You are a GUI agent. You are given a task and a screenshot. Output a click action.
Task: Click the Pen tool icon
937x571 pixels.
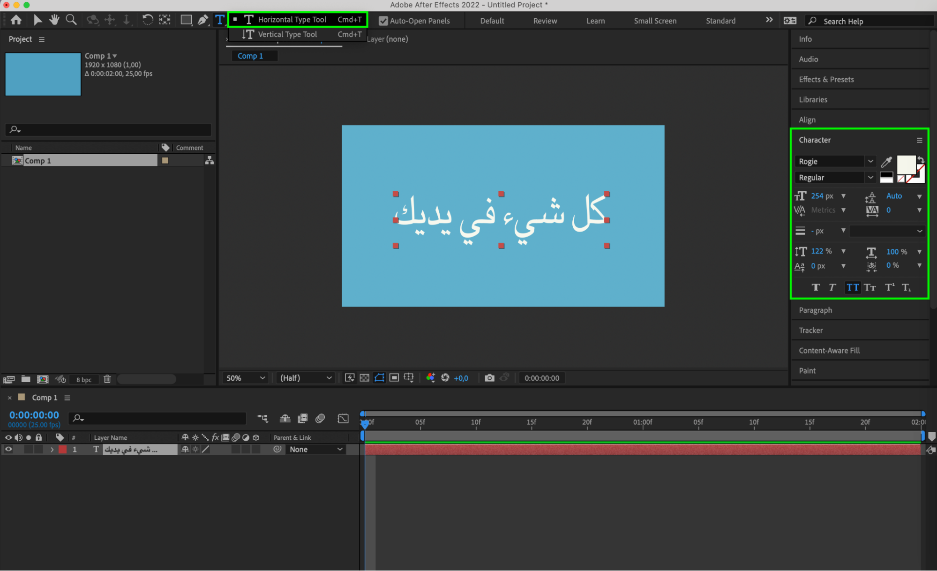(203, 21)
